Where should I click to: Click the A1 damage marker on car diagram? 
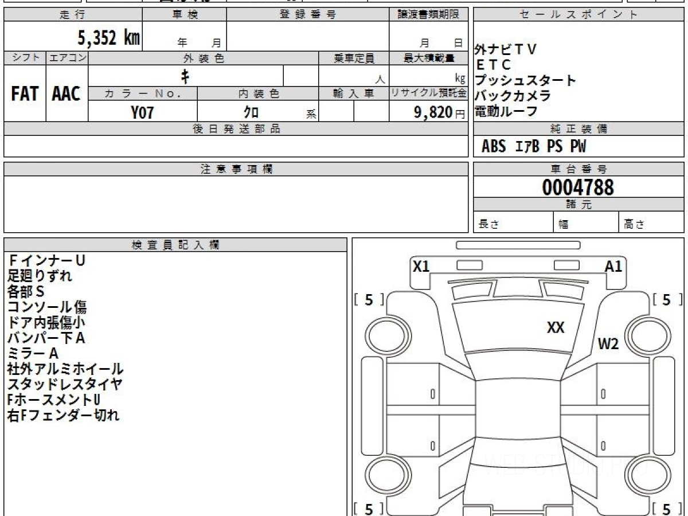(x=613, y=267)
